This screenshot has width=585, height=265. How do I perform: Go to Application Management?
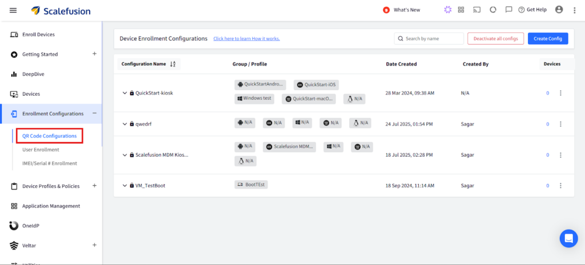click(51, 206)
